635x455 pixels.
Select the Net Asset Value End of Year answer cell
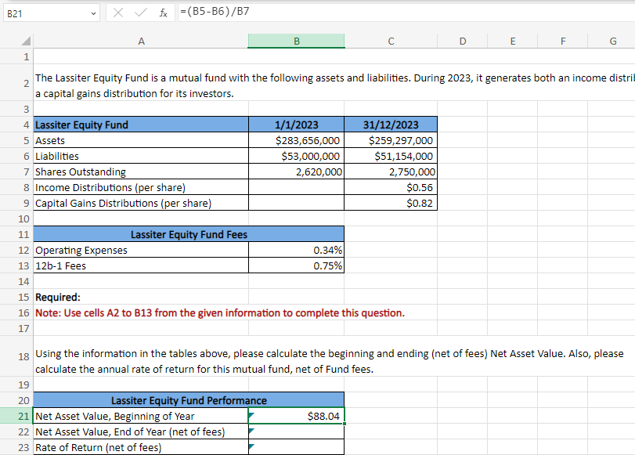tap(296, 432)
